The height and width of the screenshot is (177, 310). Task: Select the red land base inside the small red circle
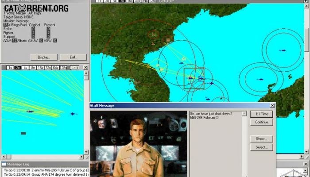click(154, 35)
